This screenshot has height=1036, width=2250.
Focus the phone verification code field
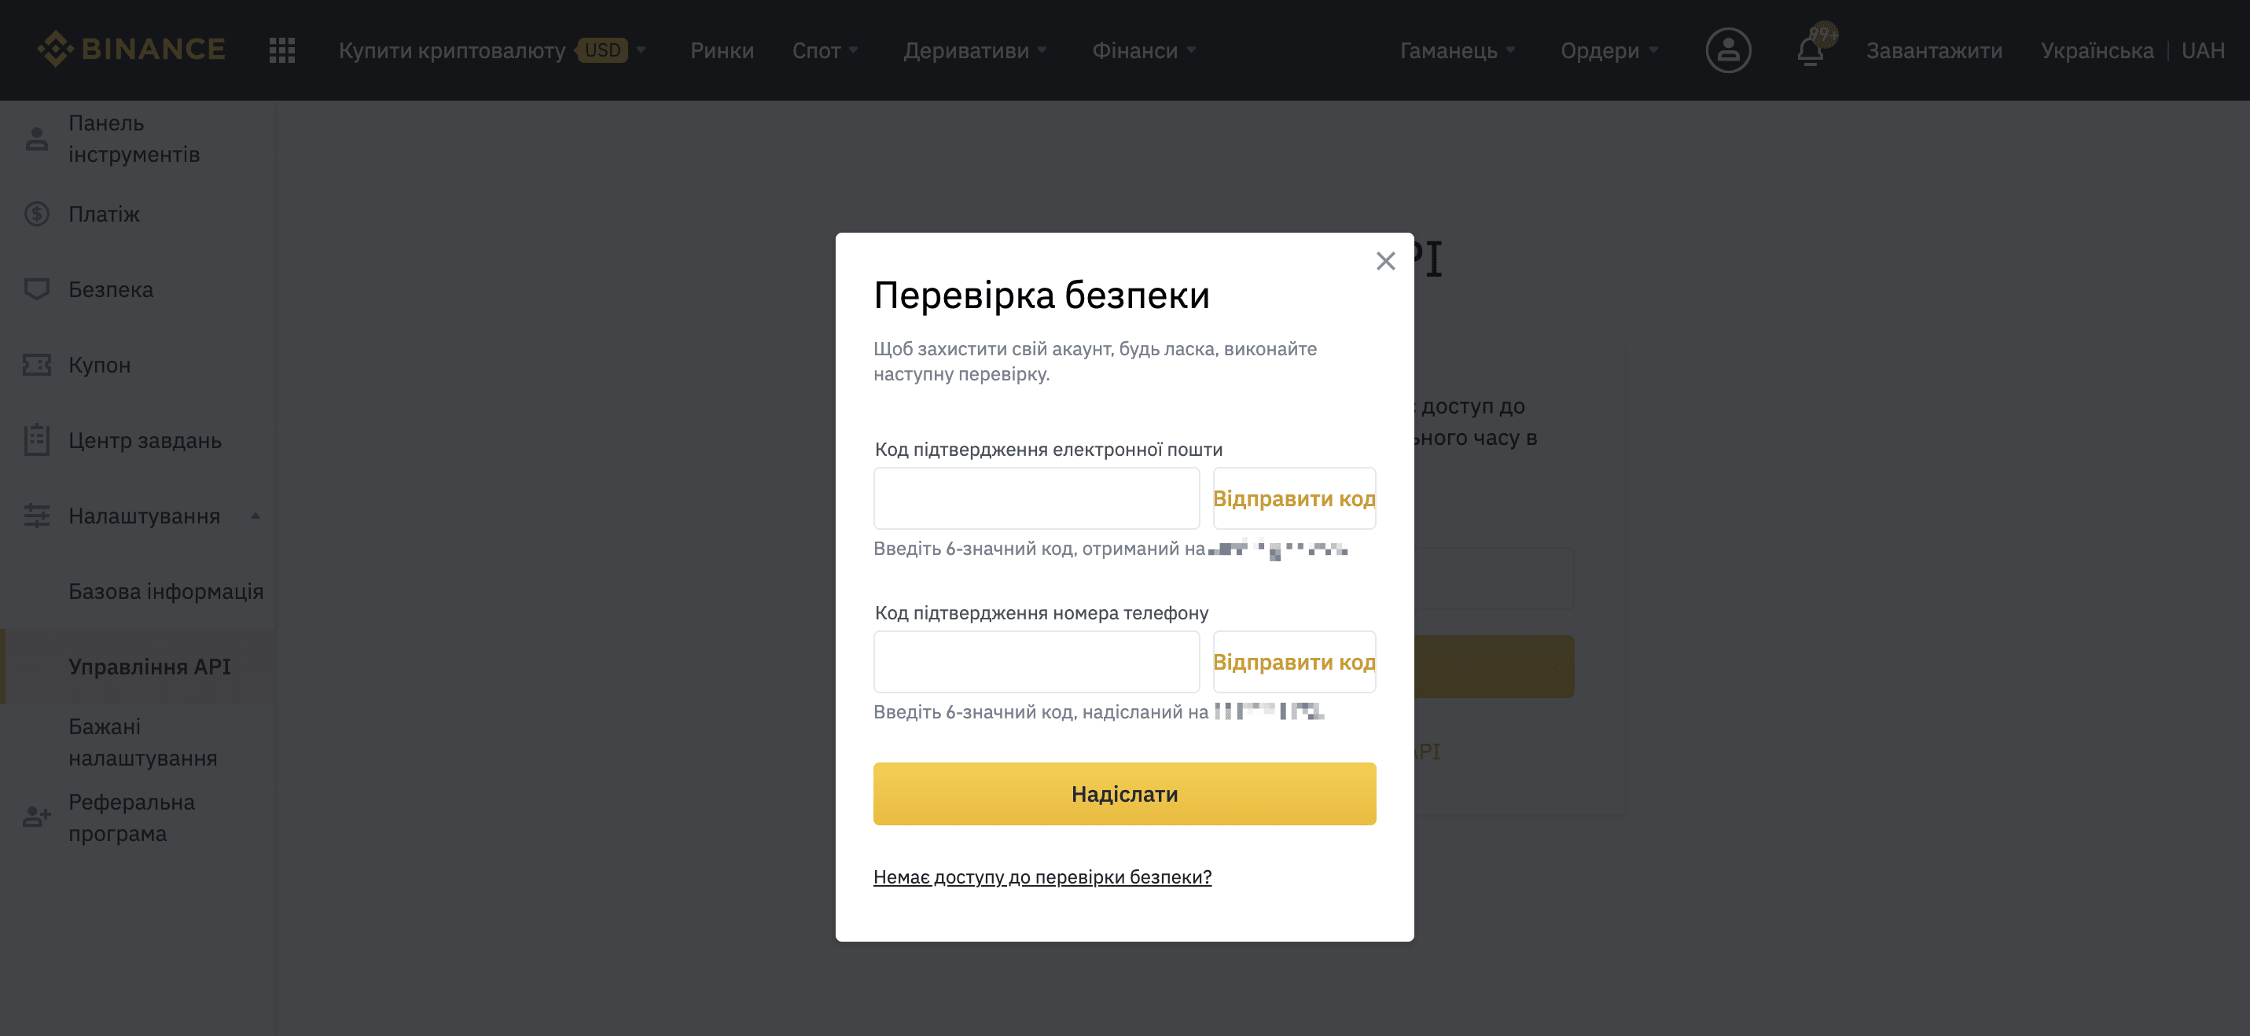pyautogui.click(x=1036, y=661)
